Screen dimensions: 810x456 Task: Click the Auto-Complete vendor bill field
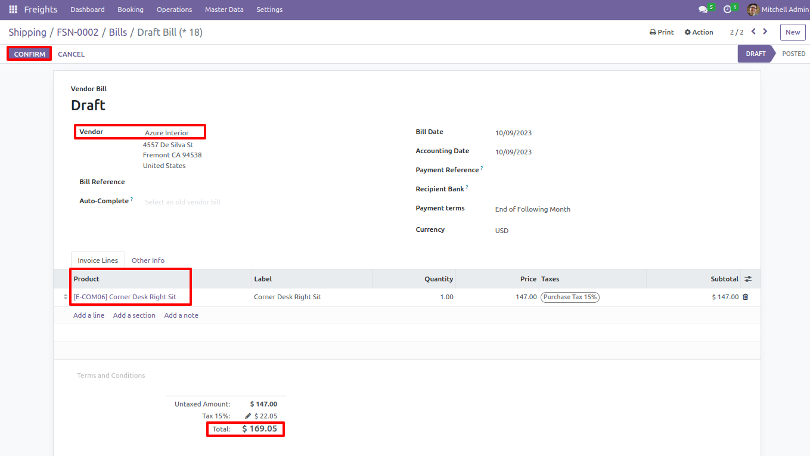262,202
